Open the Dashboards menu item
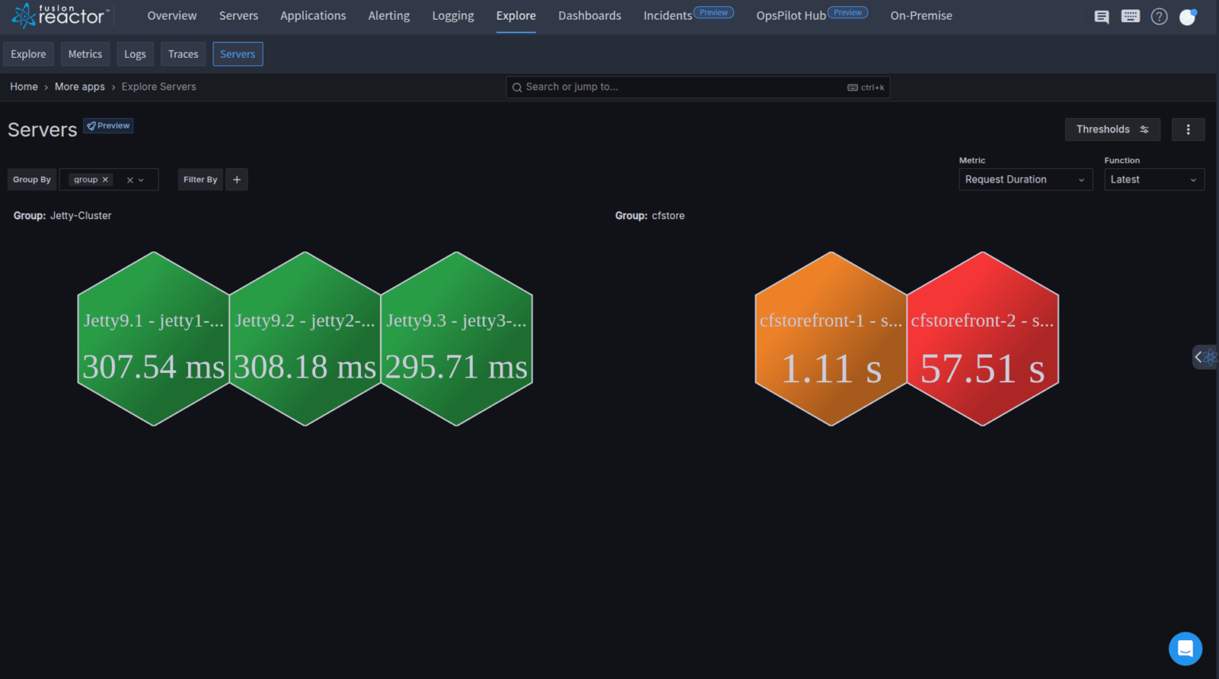 point(590,15)
